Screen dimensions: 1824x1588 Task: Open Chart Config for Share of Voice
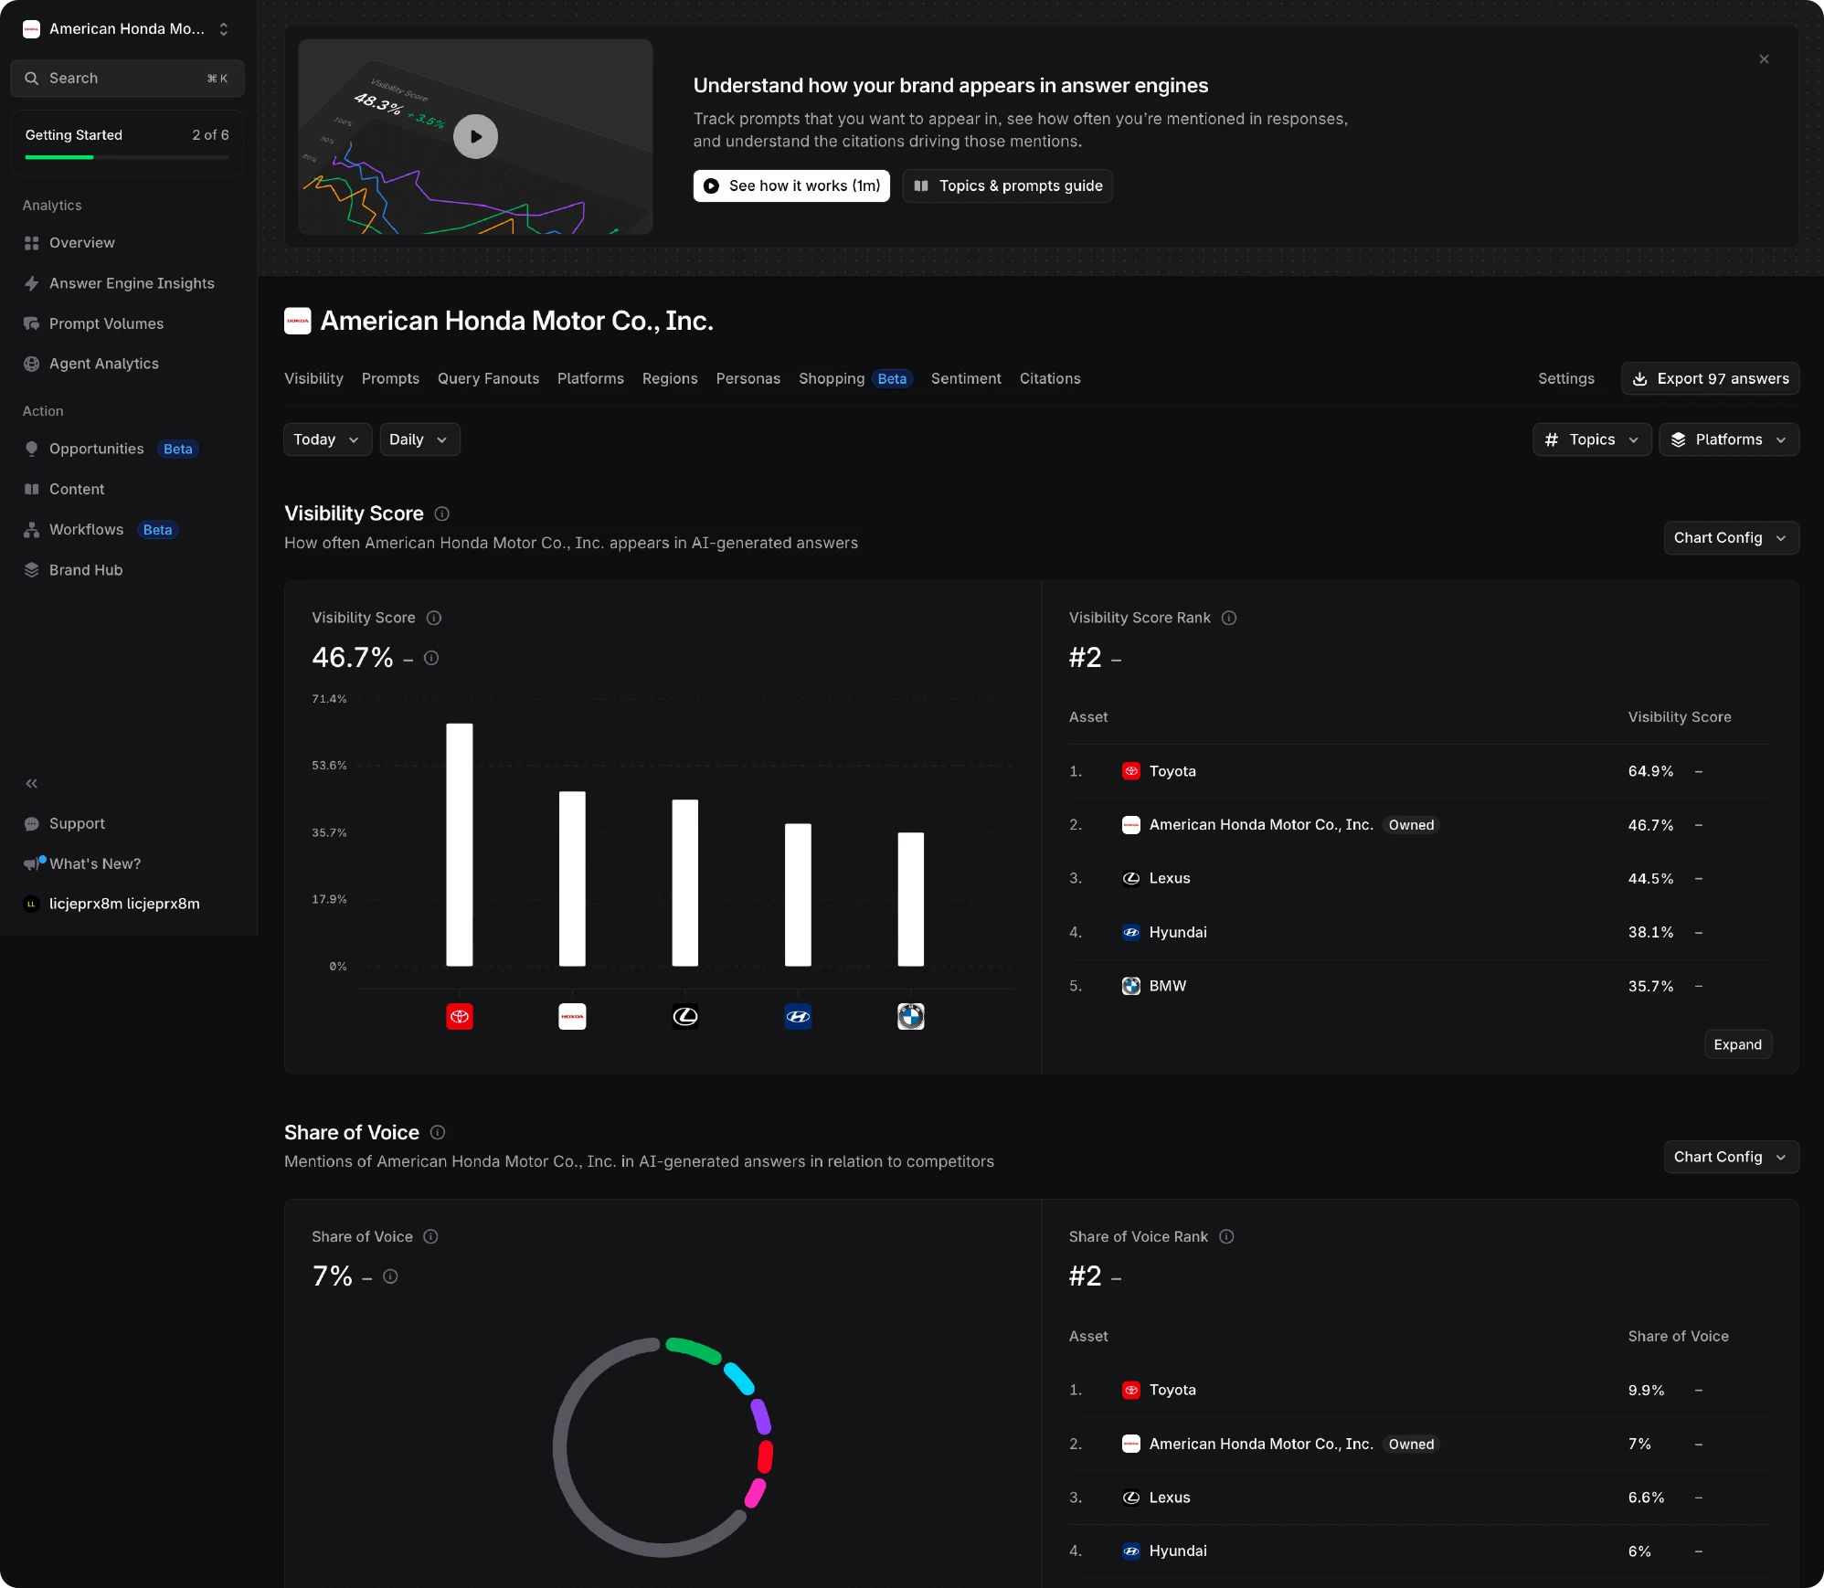click(1731, 1157)
